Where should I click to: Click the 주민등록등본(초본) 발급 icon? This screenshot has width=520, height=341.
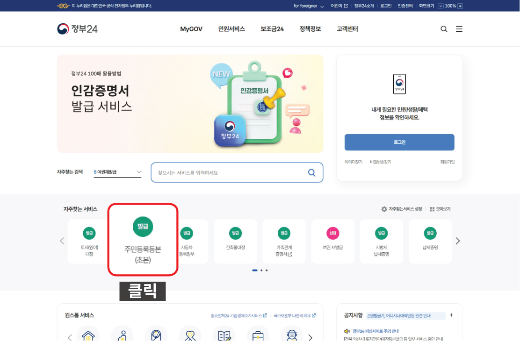click(143, 227)
